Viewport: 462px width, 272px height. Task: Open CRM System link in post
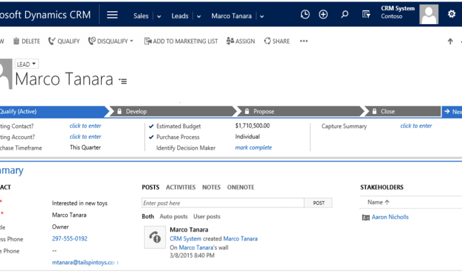(x=185, y=239)
